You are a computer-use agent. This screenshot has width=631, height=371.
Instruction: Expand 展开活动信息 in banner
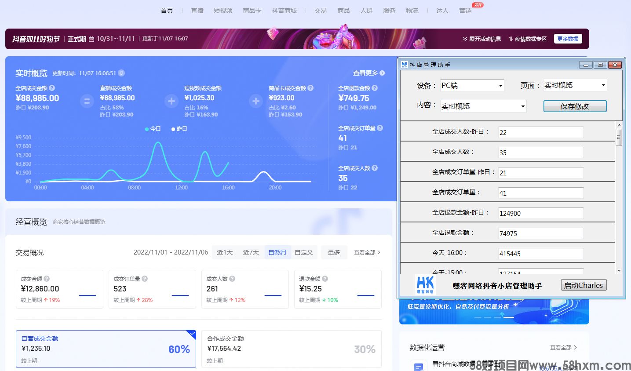pyautogui.click(x=482, y=39)
